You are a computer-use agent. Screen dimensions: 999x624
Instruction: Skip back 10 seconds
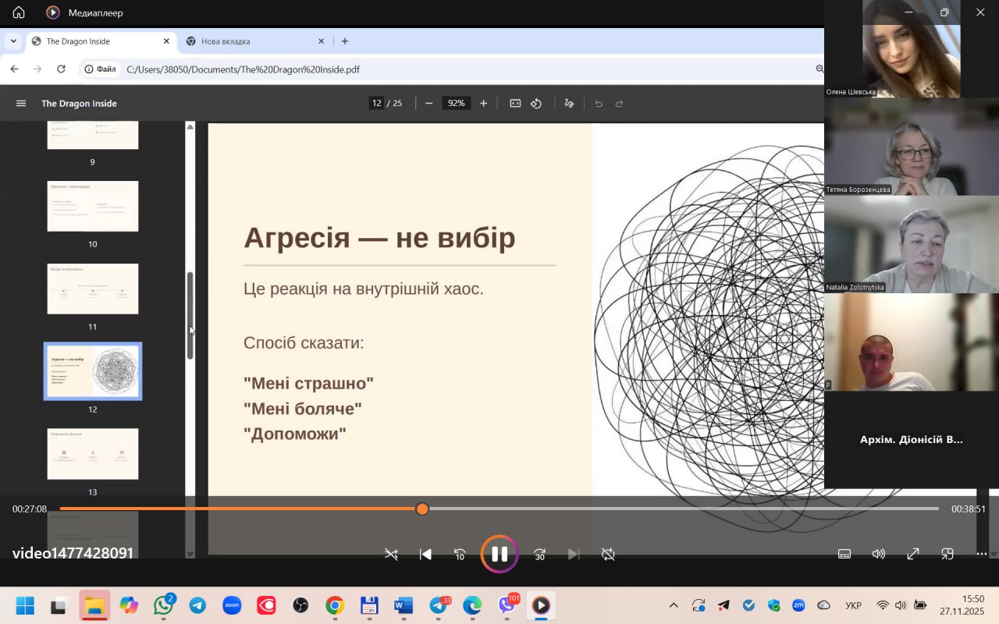tap(460, 554)
